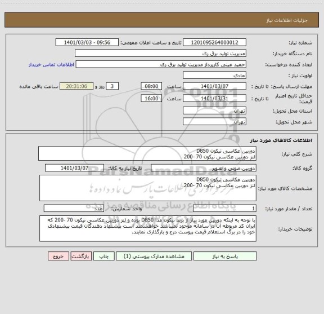
Task: Click the شماره نیاز label
Action: tap(300, 43)
